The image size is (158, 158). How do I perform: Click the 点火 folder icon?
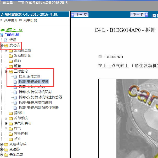11,139
